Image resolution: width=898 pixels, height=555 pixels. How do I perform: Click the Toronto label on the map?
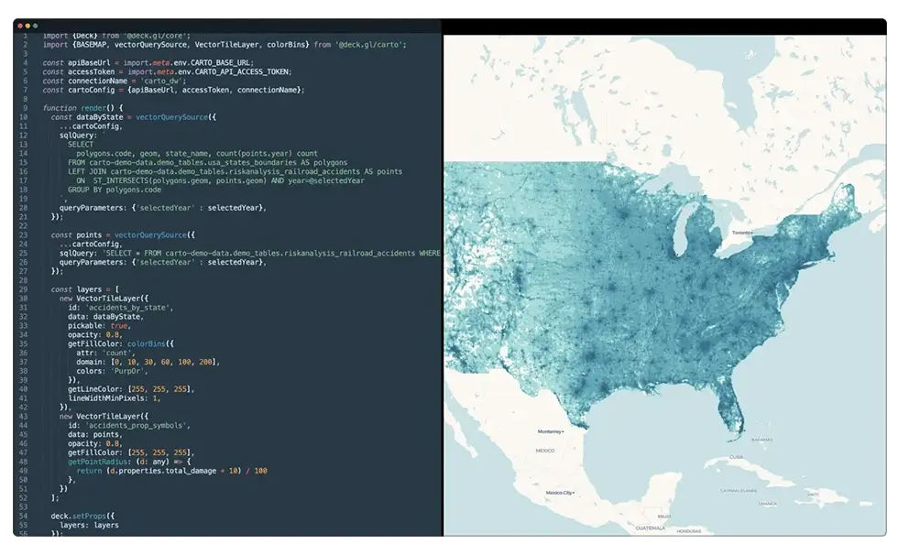(x=740, y=233)
